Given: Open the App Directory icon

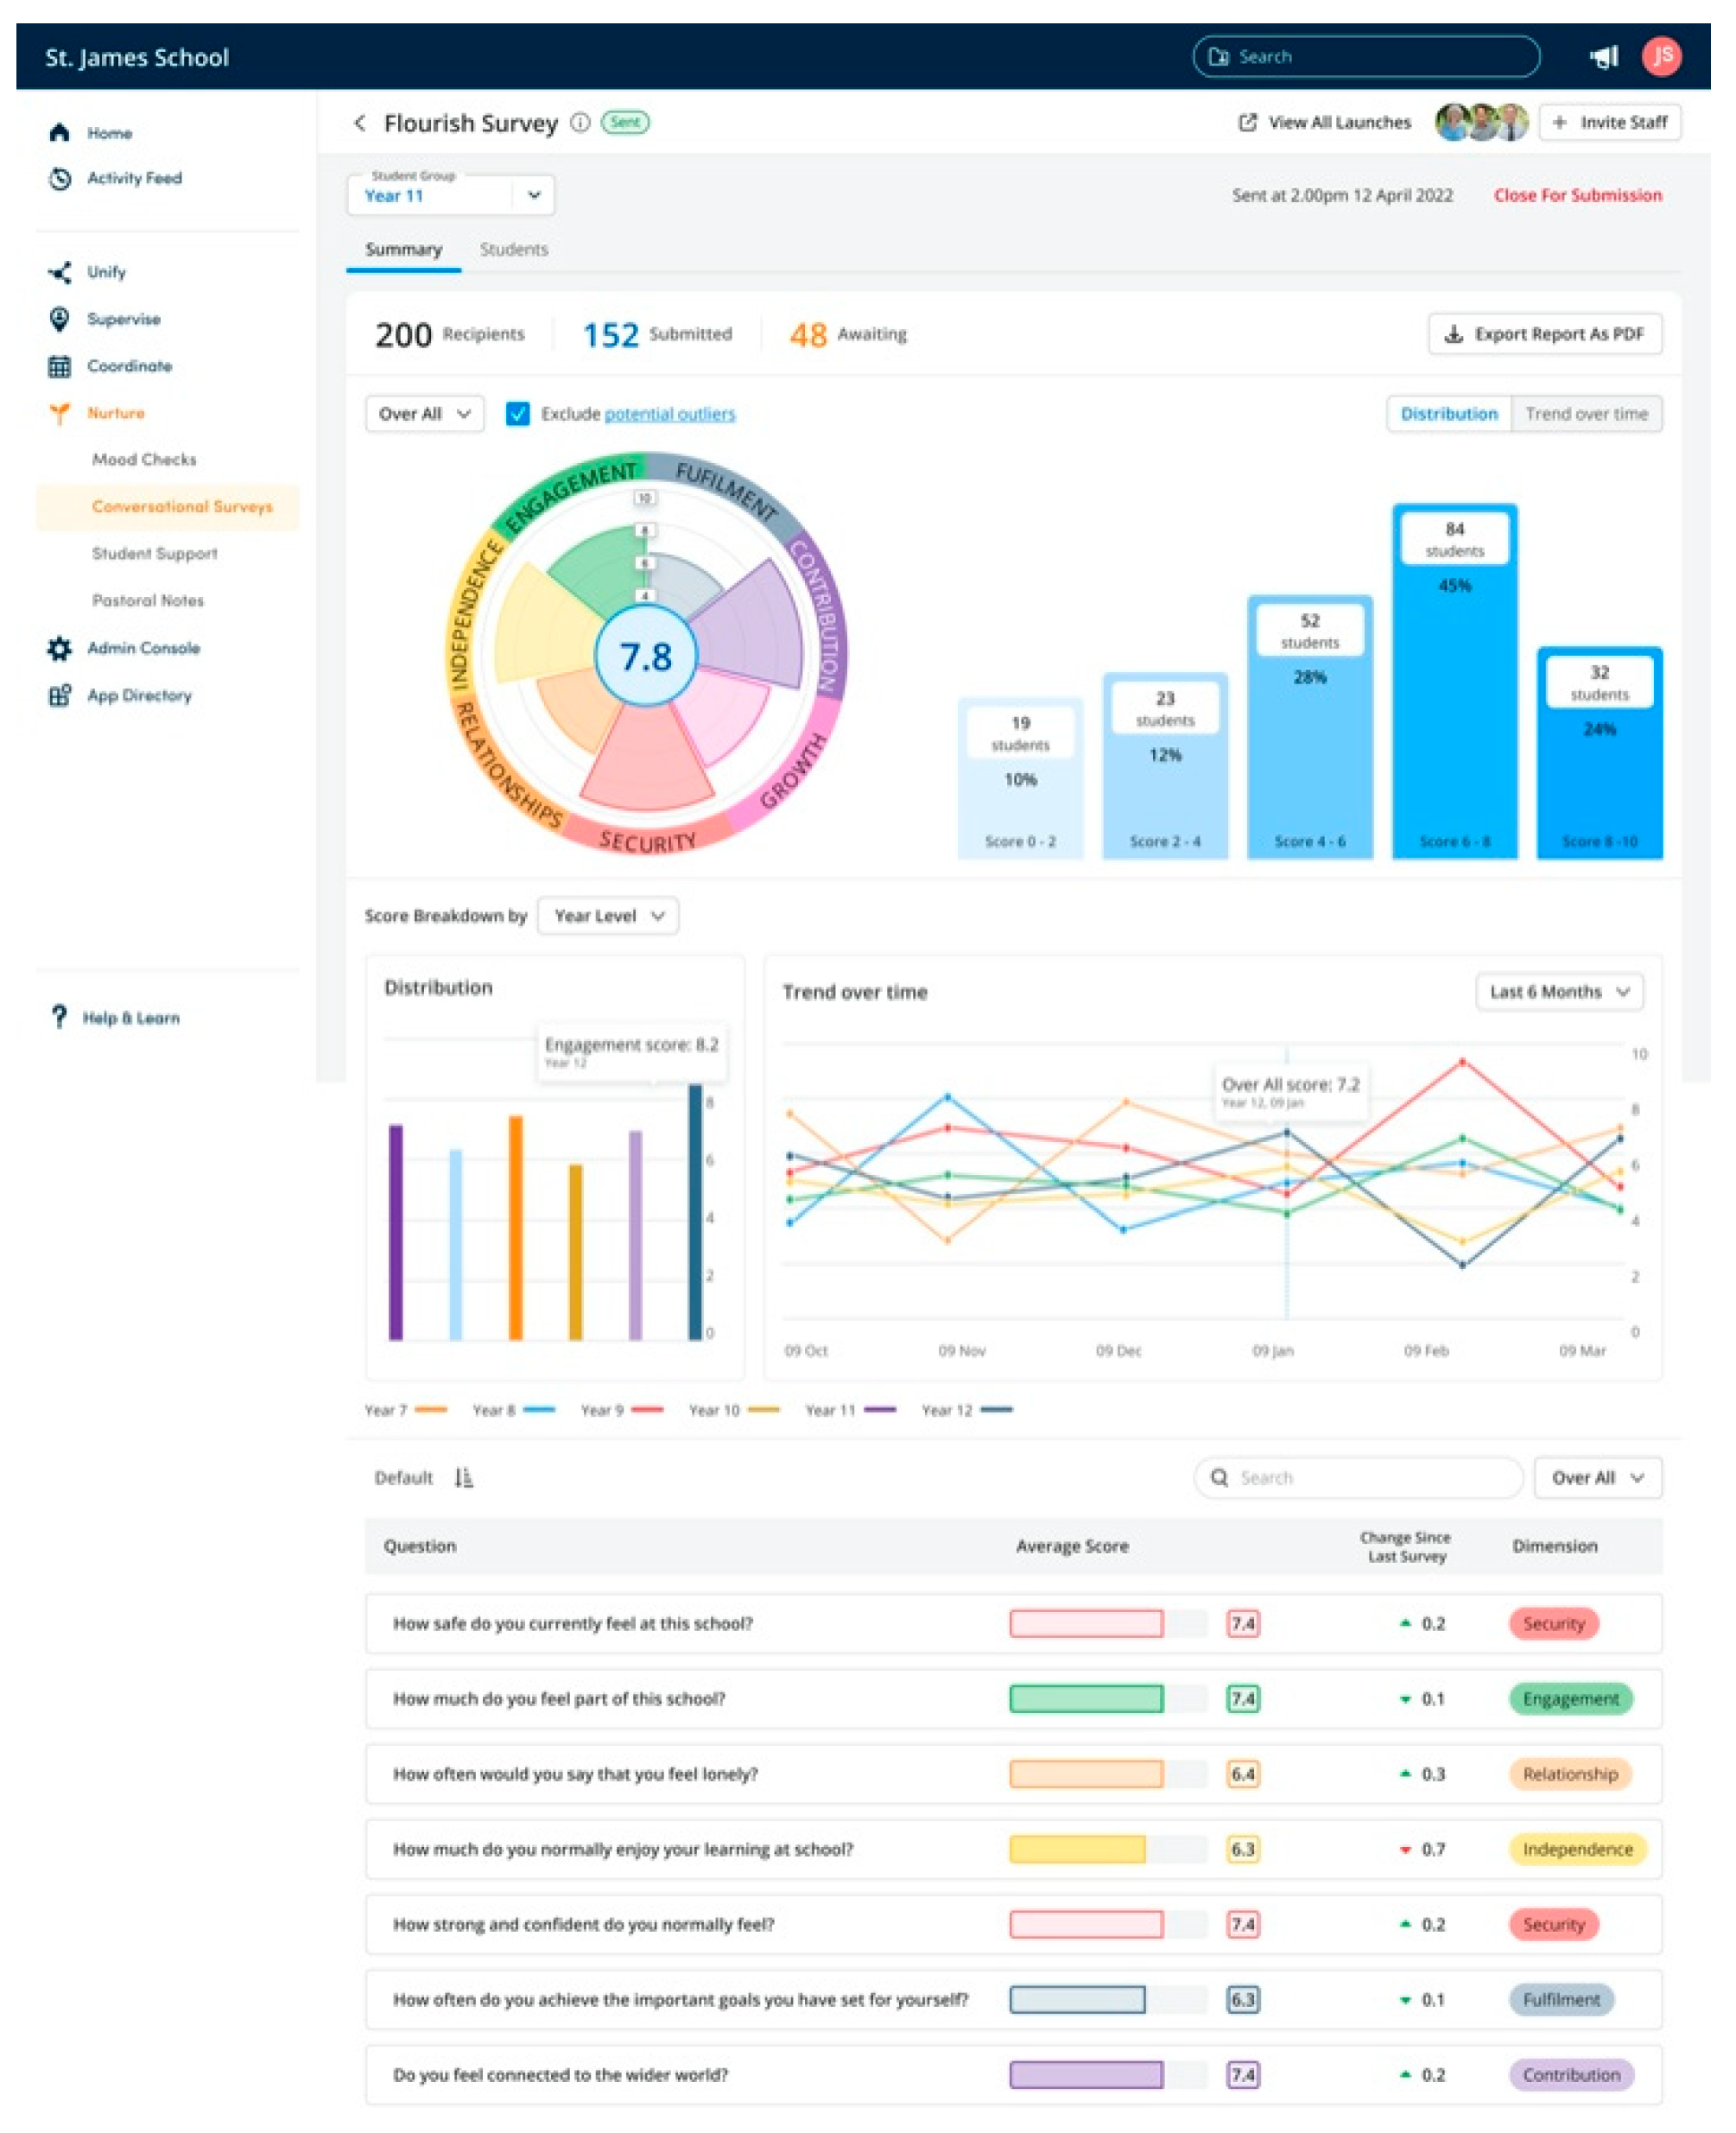Looking at the screenshot, I should coord(60,695).
